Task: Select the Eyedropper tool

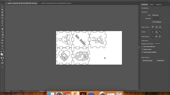Action: (2, 37)
